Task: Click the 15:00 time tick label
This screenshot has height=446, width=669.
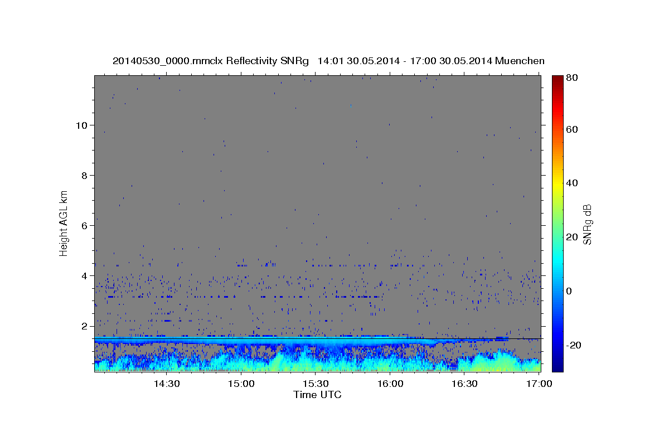Action: [241, 384]
